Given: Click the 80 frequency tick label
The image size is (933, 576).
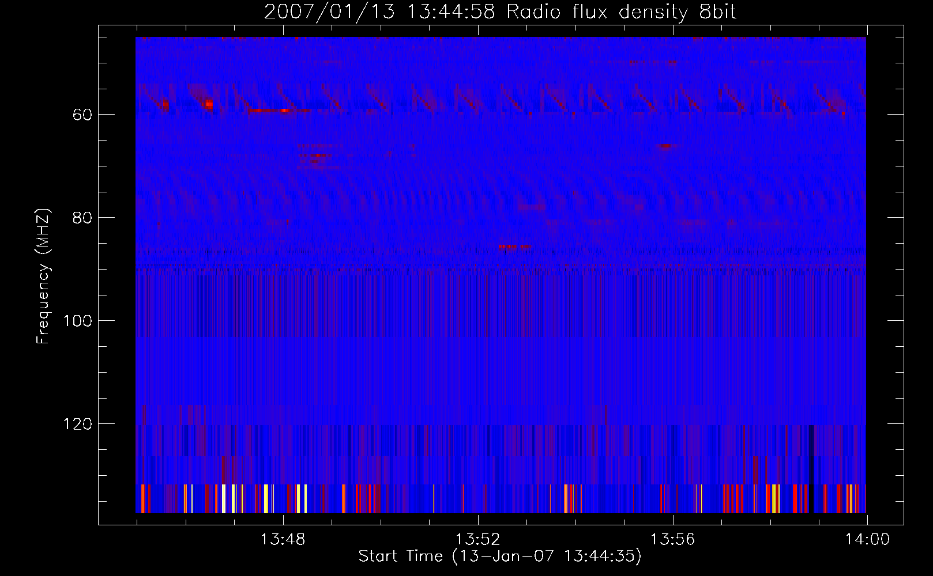Looking at the screenshot, I should coord(82,218).
